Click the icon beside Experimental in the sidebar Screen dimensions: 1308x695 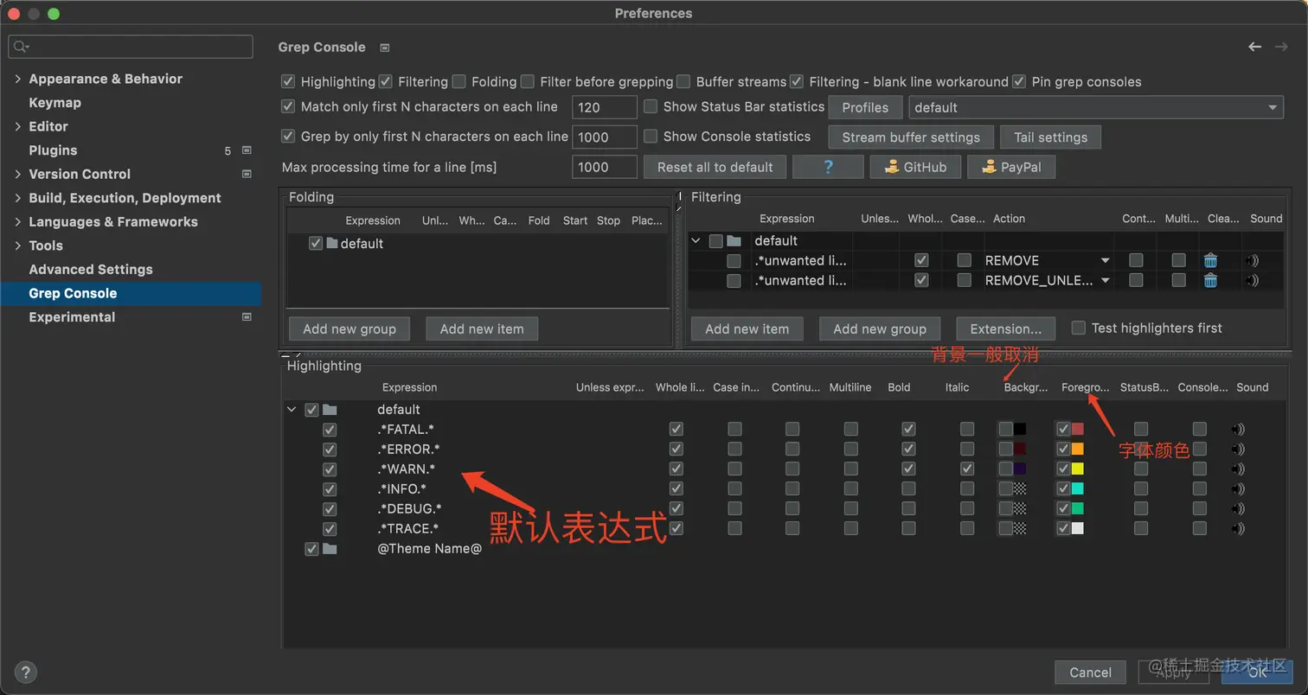click(247, 317)
